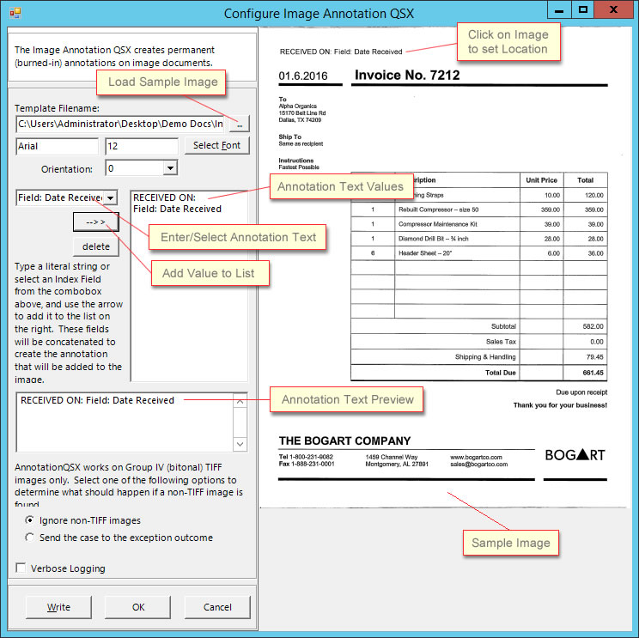This screenshot has width=639, height=638.
Task: Click the BOGART logo on sample image
Action: [575, 454]
